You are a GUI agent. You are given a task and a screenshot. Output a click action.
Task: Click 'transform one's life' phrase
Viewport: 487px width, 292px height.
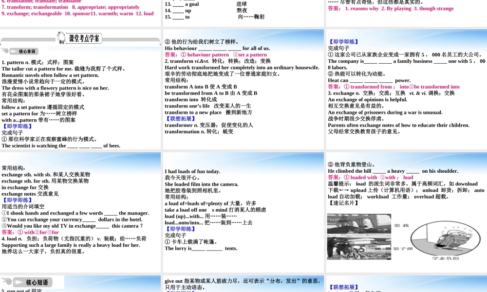coord(208,106)
